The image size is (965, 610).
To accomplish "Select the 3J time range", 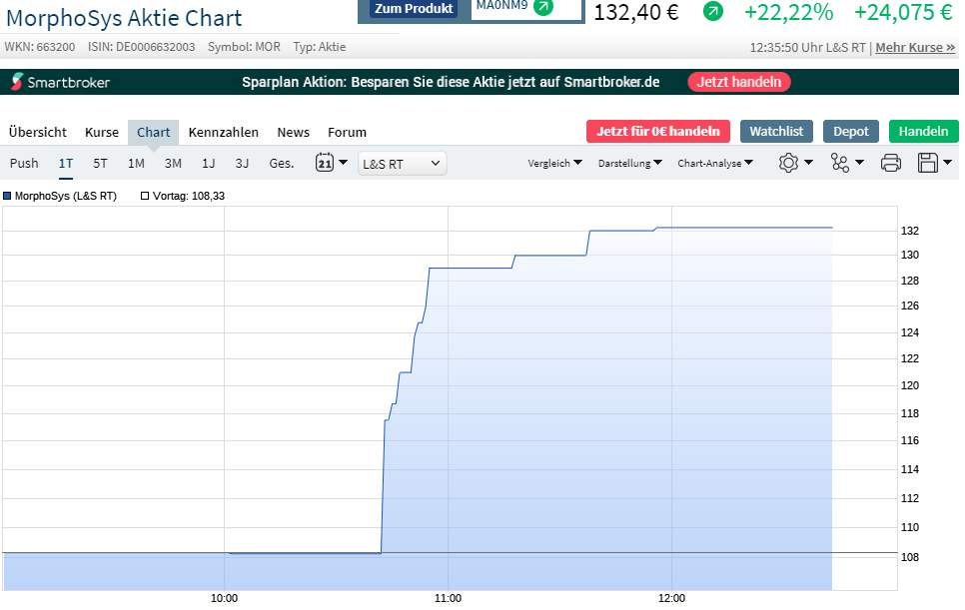I will pyautogui.click(x=242, y=163).
